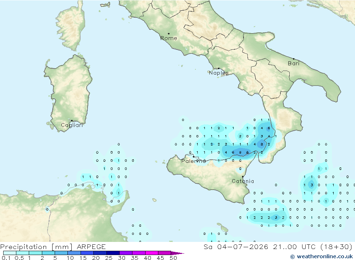Click the Rome city marker dot

point(169,34)
